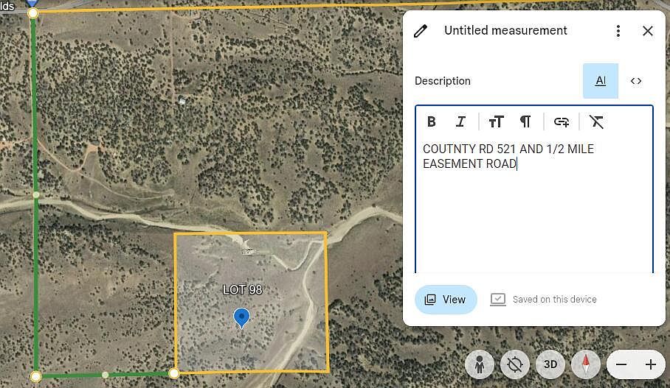Click the Untitled measurement title
Viewport: 670px width, 388px height.
coord(505,31)
